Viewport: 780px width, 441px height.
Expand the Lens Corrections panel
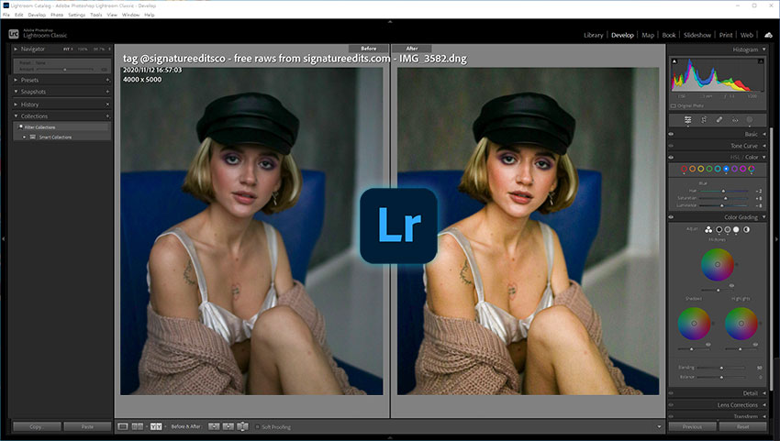(x=764, y=405)
